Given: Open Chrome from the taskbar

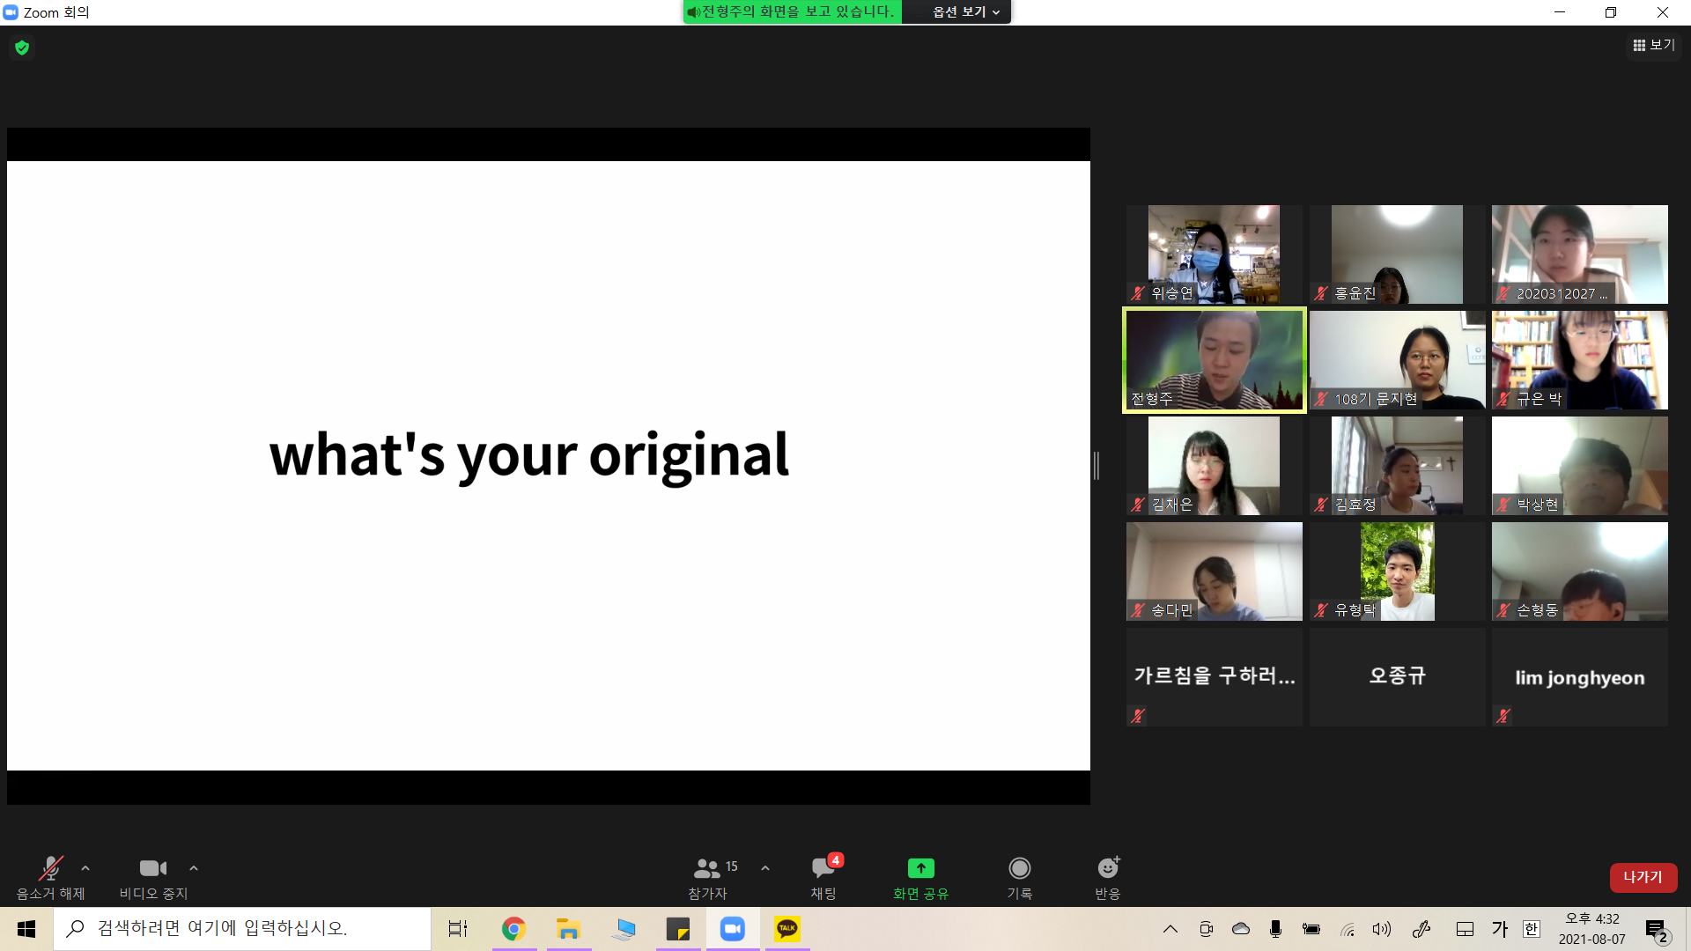Looking at the screenshot, I should point(513,929).
